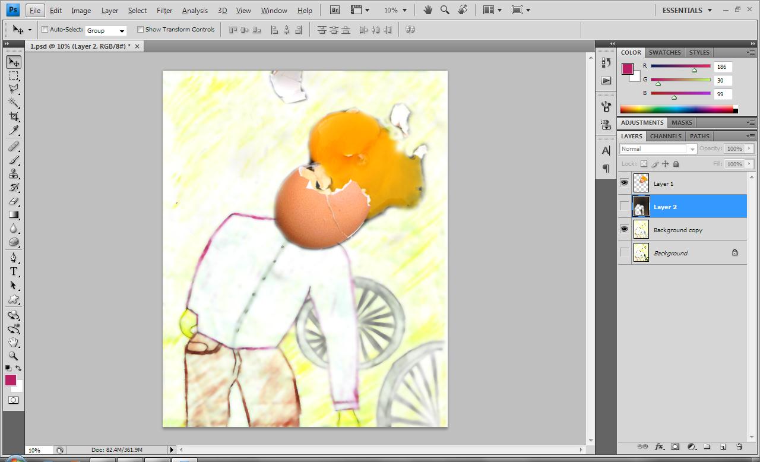Screen dimensions: 760x462
Task: Open the Screen Mode dropdown
Action: coord(521,10)
